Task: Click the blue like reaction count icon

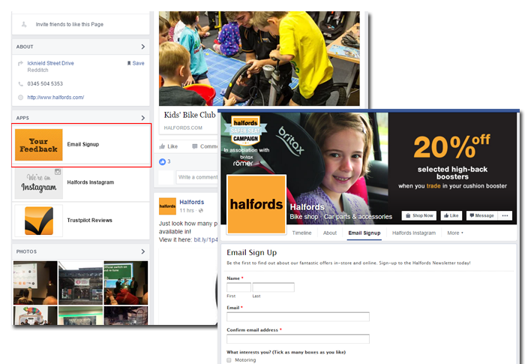Action: coord(163,161)
